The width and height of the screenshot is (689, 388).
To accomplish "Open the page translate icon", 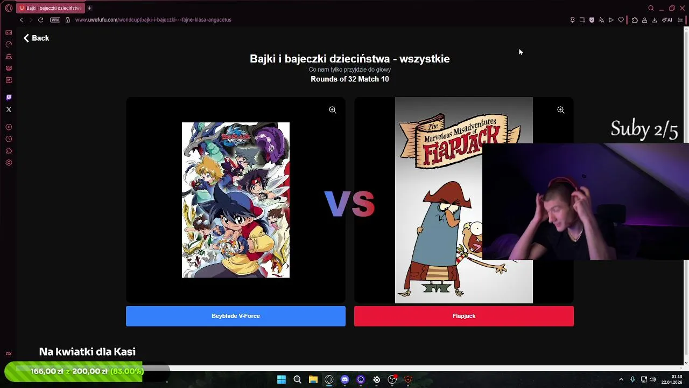I will coord(601,20).
